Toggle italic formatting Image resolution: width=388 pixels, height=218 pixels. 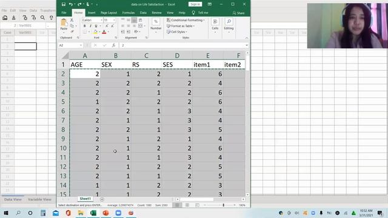click(x=90, y=26)
